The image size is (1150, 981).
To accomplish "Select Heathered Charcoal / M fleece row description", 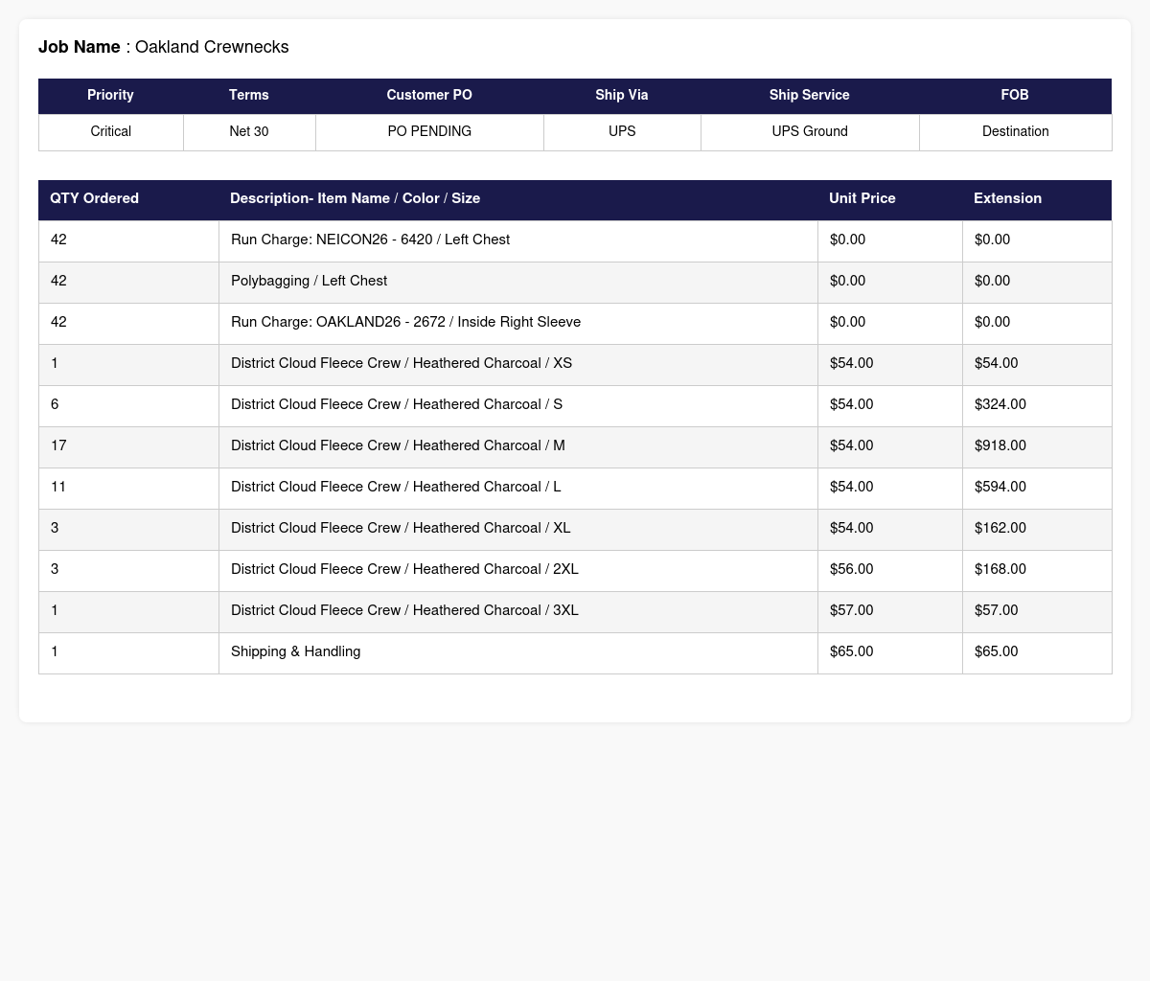I will 398,445.
